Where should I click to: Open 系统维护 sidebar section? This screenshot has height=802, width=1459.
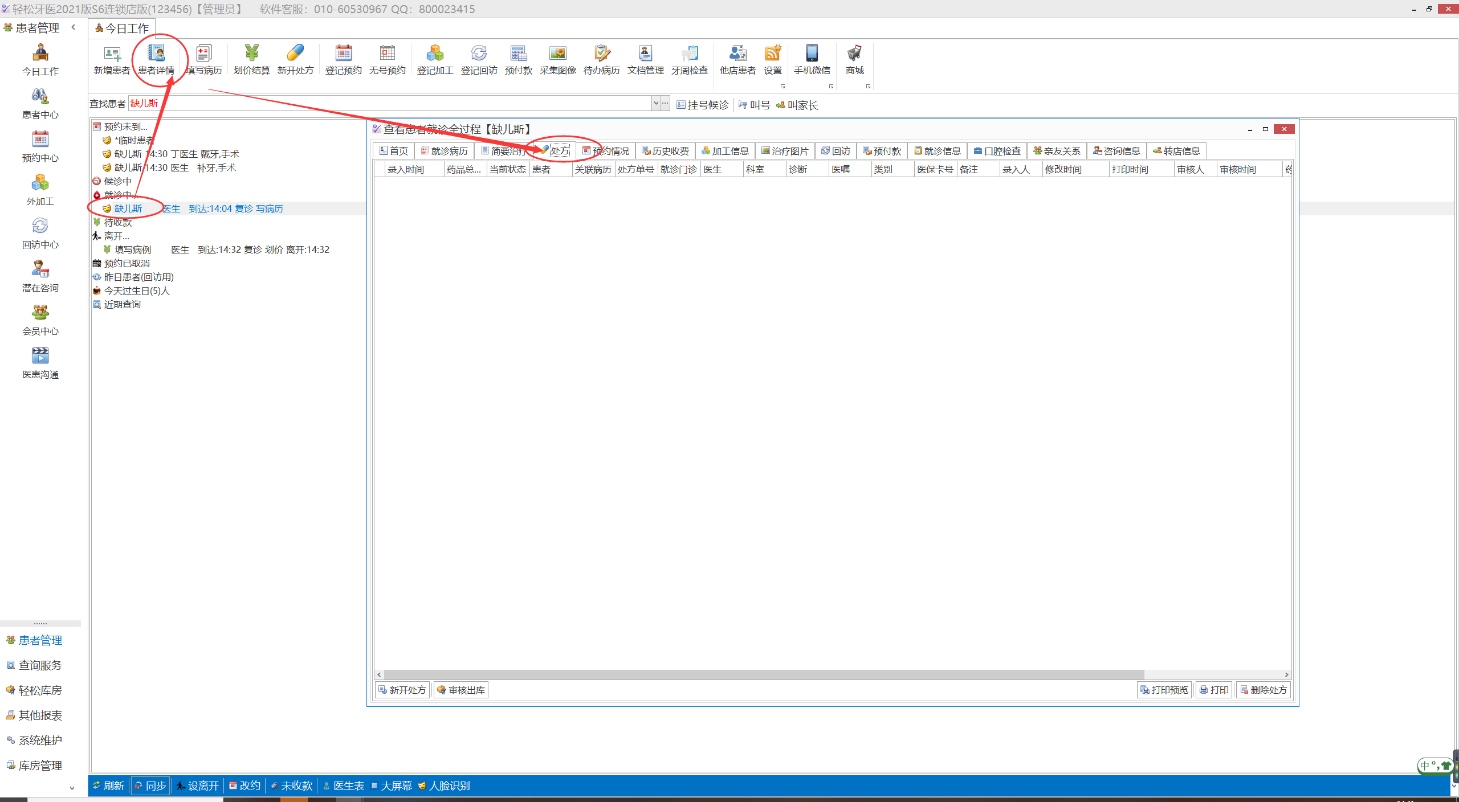(34, 740)
